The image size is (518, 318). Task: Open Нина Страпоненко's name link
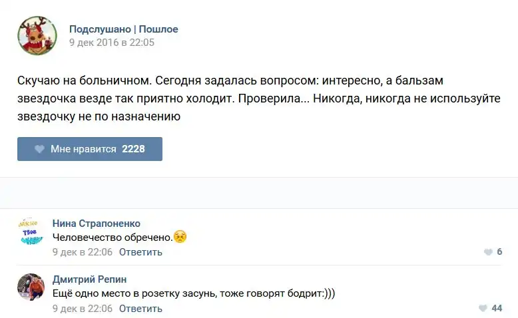click(97, 224)
